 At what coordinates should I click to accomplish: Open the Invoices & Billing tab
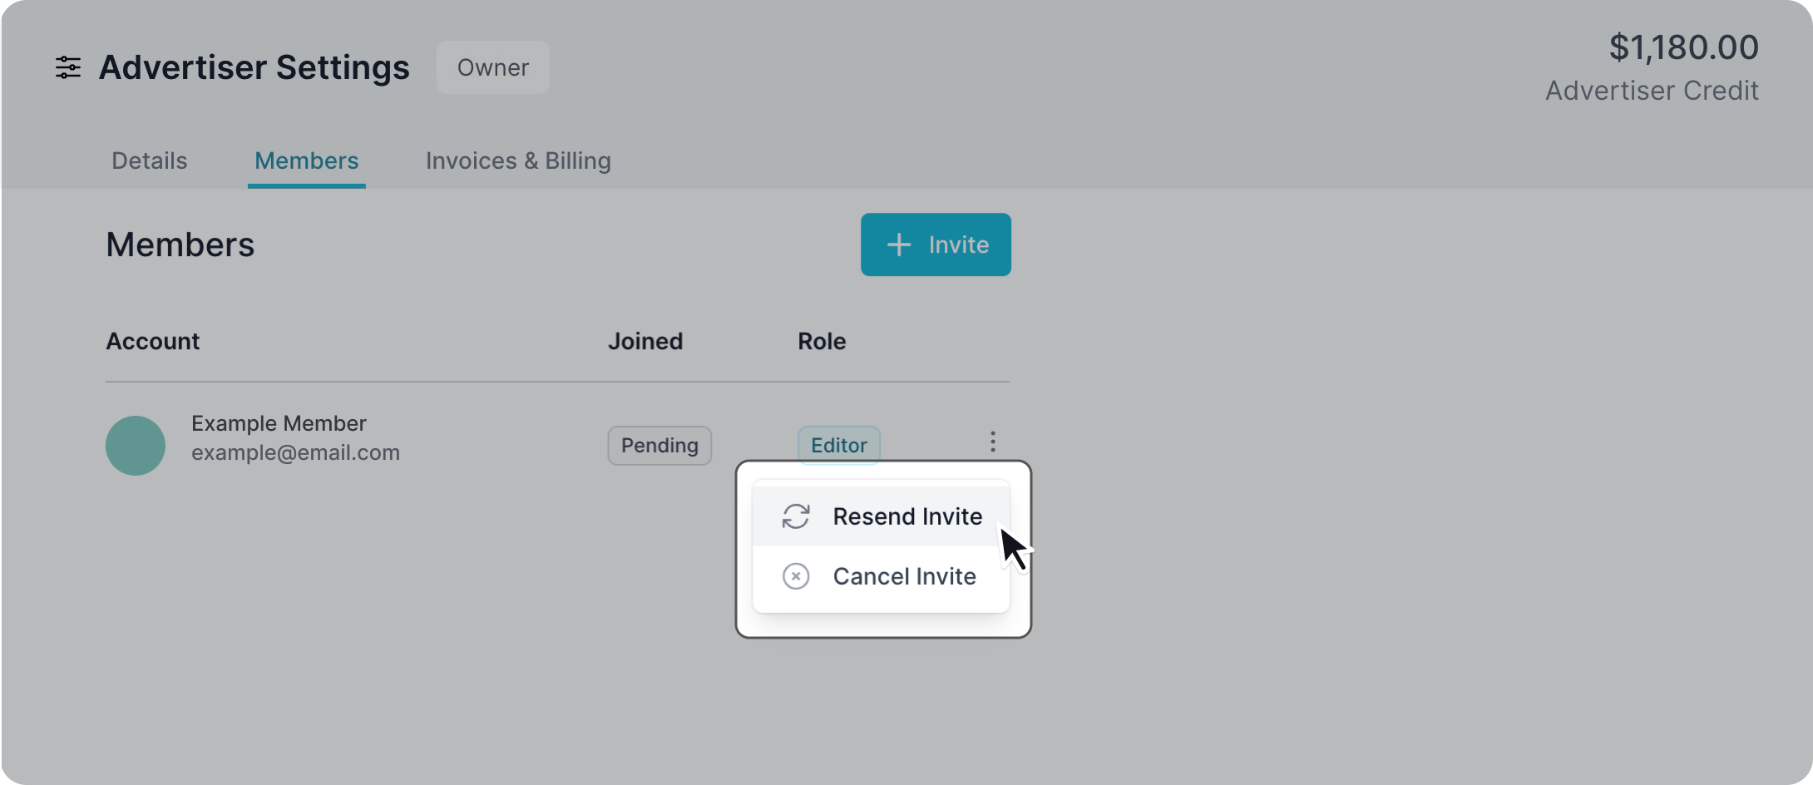point(518,160)
